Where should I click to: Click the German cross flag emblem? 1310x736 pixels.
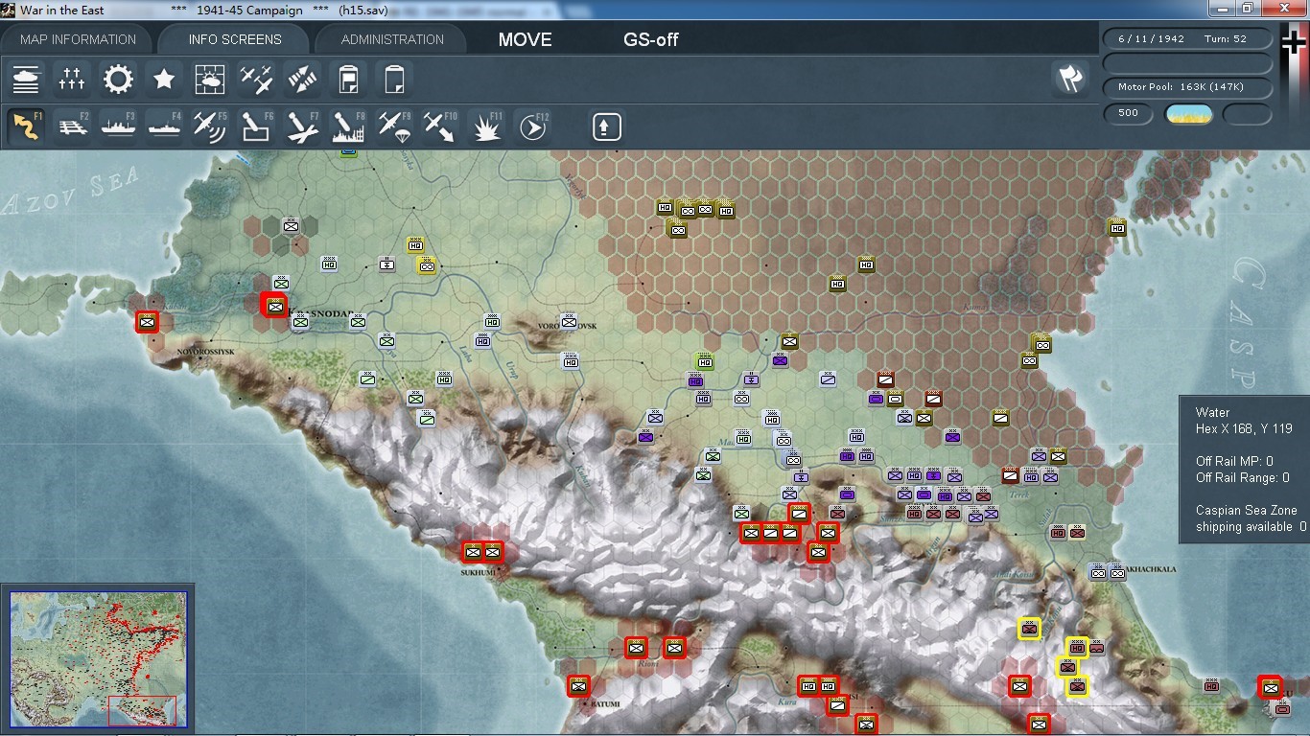tap(1295, 42)
